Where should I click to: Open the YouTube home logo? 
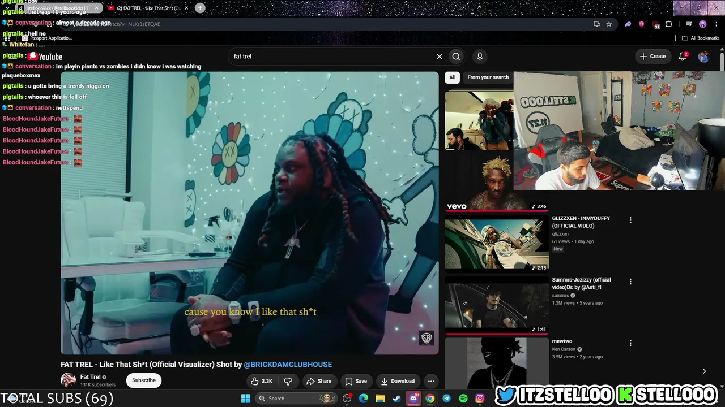[45, 57]
